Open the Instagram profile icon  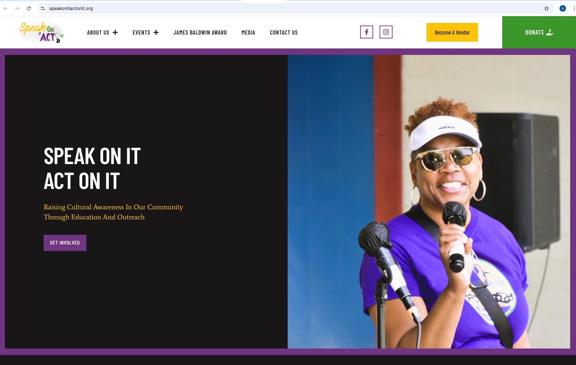(386, 32)
